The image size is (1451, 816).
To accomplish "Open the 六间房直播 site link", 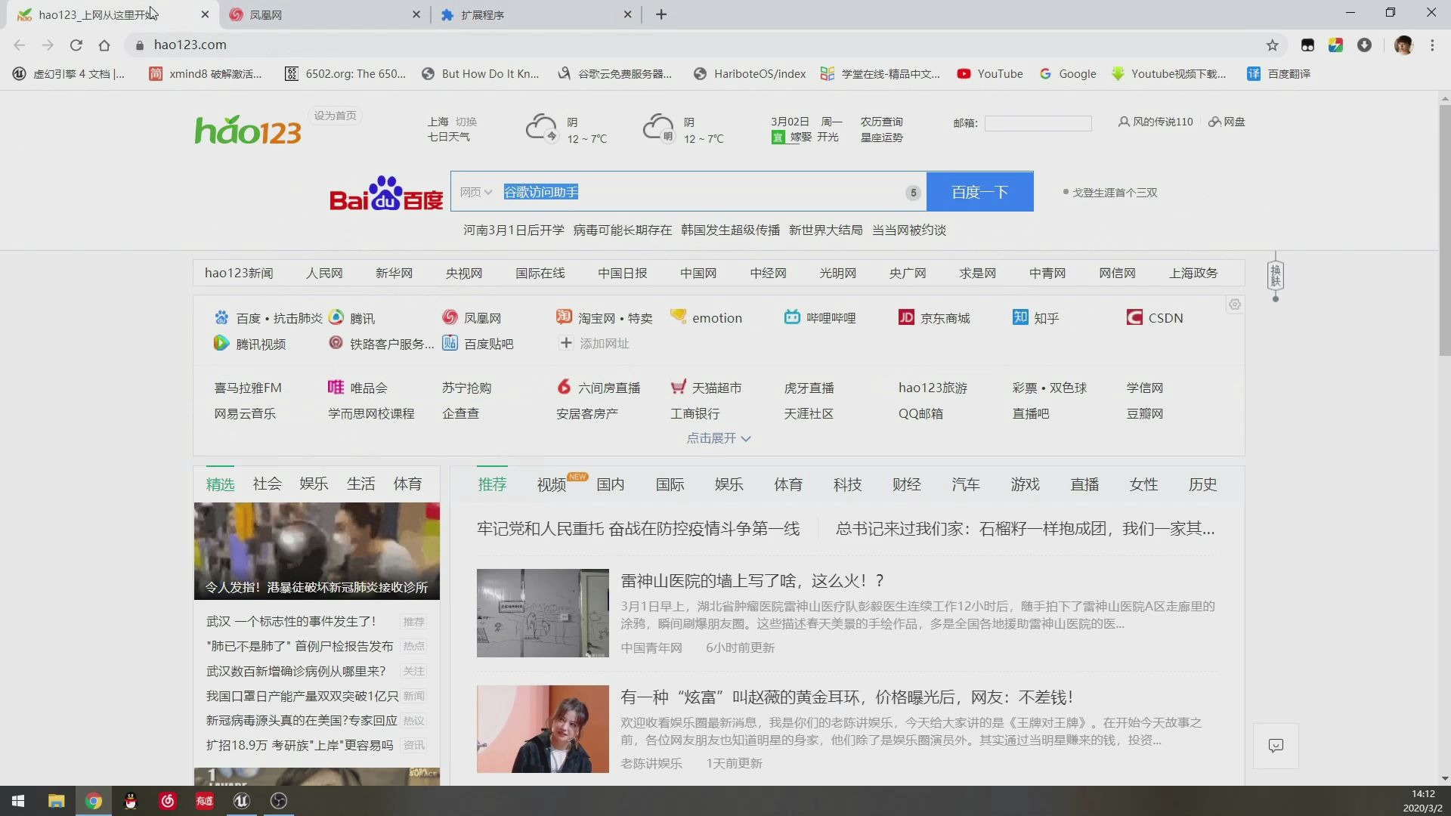I will coord(598,388).
